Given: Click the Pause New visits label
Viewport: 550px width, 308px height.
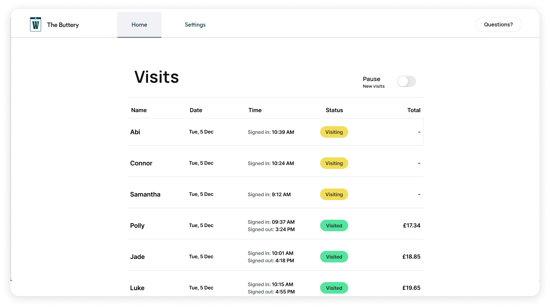Looking at the screenshot, I should (374, 82).
